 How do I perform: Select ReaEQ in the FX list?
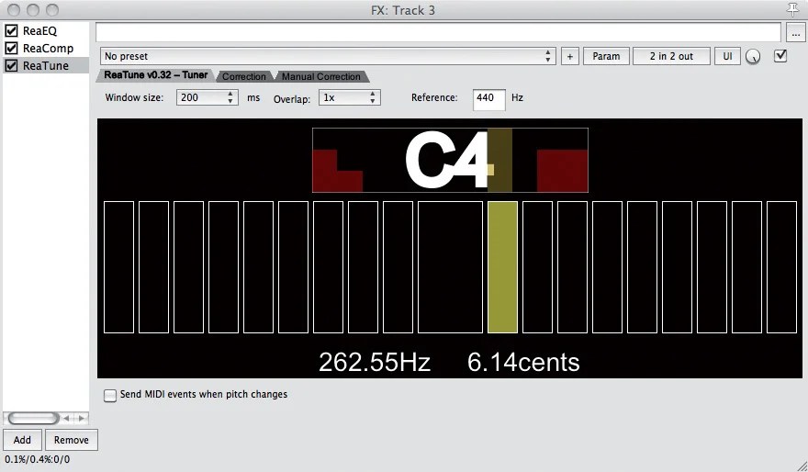(x=39, y=31)
